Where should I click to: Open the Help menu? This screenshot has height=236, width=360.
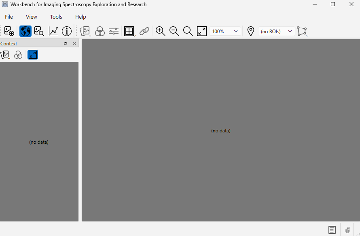80,17
